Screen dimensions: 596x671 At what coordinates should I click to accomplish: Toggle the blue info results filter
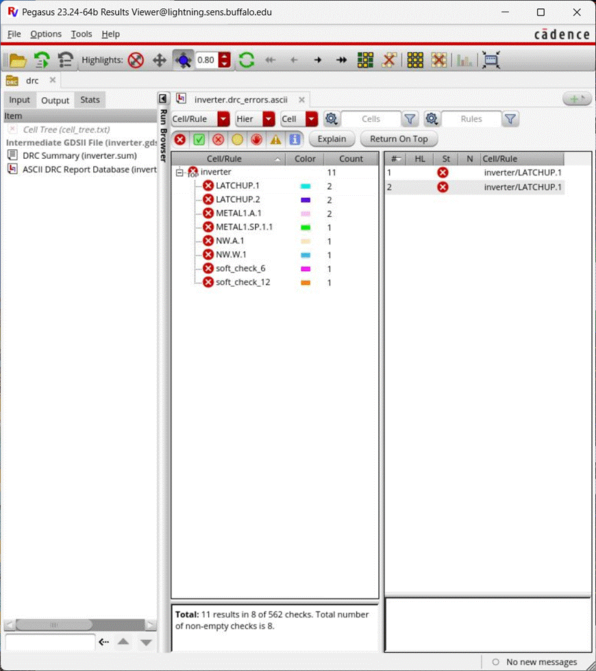295,140
